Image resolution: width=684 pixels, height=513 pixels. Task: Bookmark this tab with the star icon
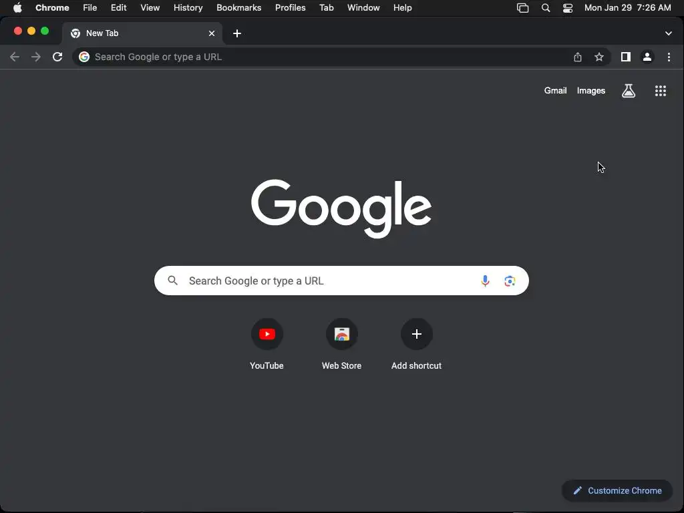point(599,57)
